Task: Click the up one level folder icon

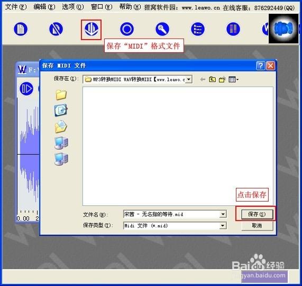Action: [x=212, y=79]
